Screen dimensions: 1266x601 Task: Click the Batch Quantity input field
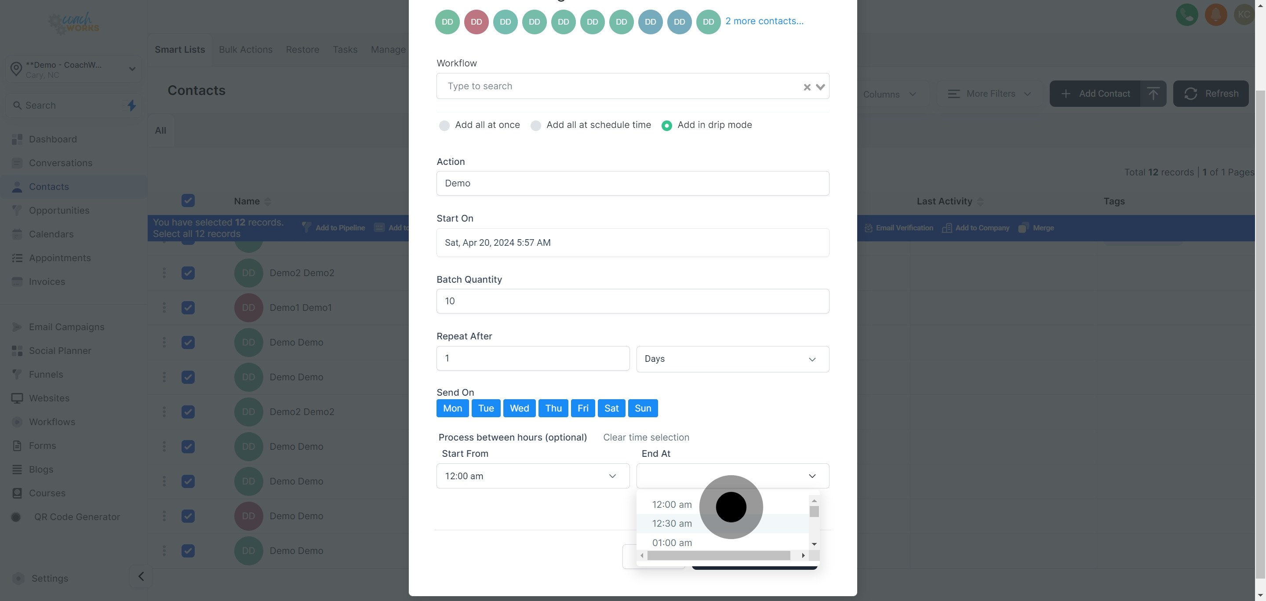(x=632, y=301)
